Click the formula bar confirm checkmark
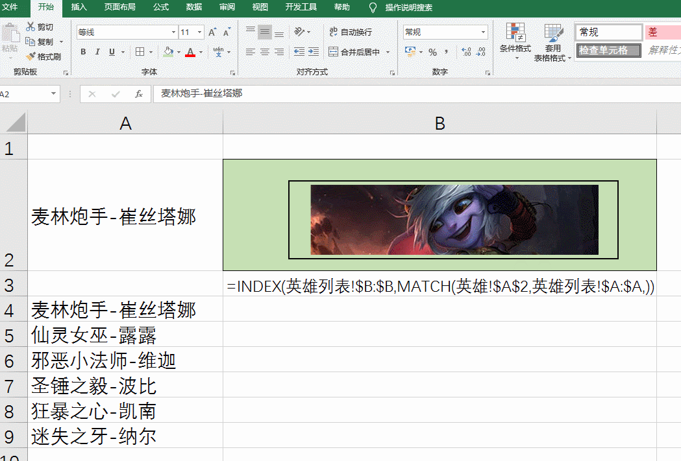The height and width of the screenshot is (461, 681). coord(116,93)
